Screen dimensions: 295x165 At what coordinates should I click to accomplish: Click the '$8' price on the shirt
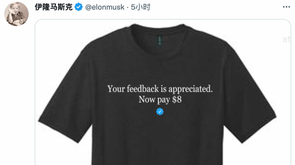pos(177,99)
